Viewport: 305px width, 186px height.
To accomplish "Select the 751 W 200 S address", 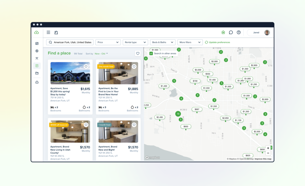I will coord(57,98).
